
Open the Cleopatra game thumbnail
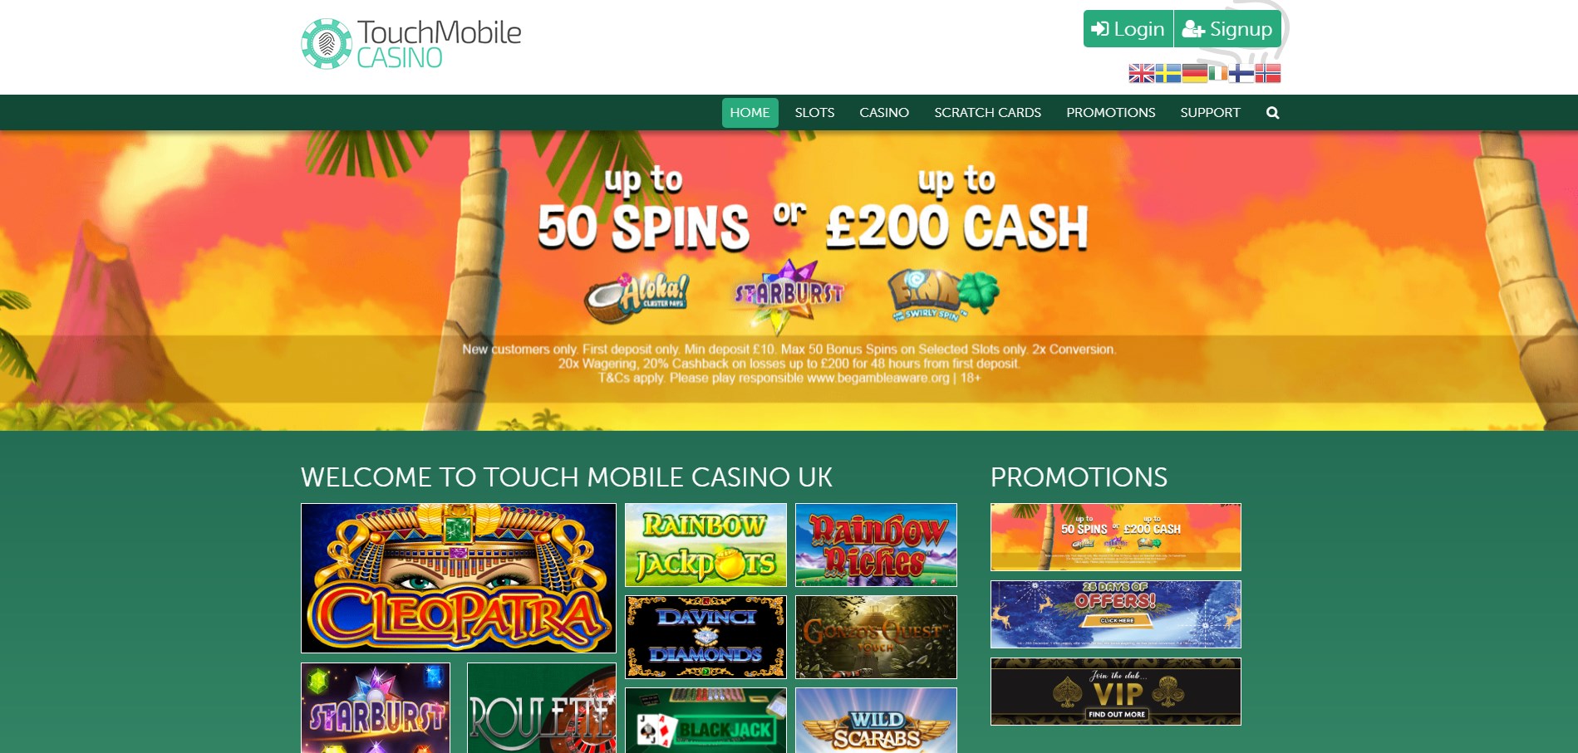(459, 578)
